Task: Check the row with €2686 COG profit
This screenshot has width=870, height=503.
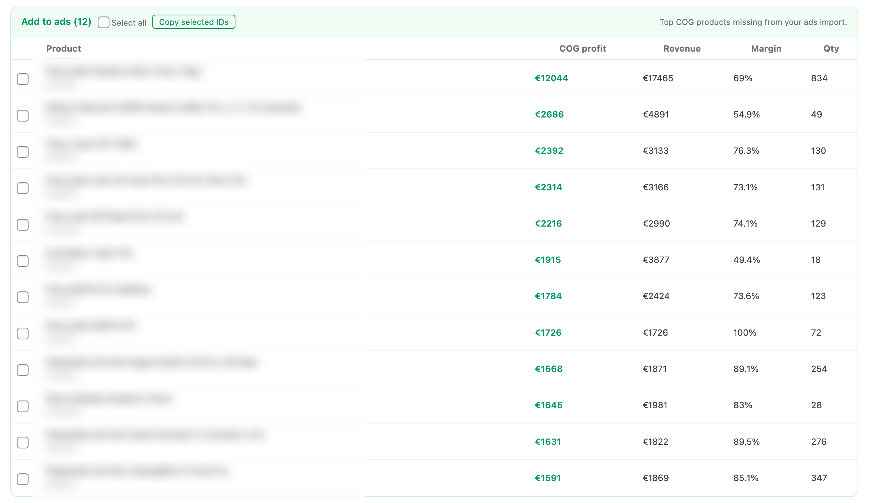Action: tap(22, 115)
